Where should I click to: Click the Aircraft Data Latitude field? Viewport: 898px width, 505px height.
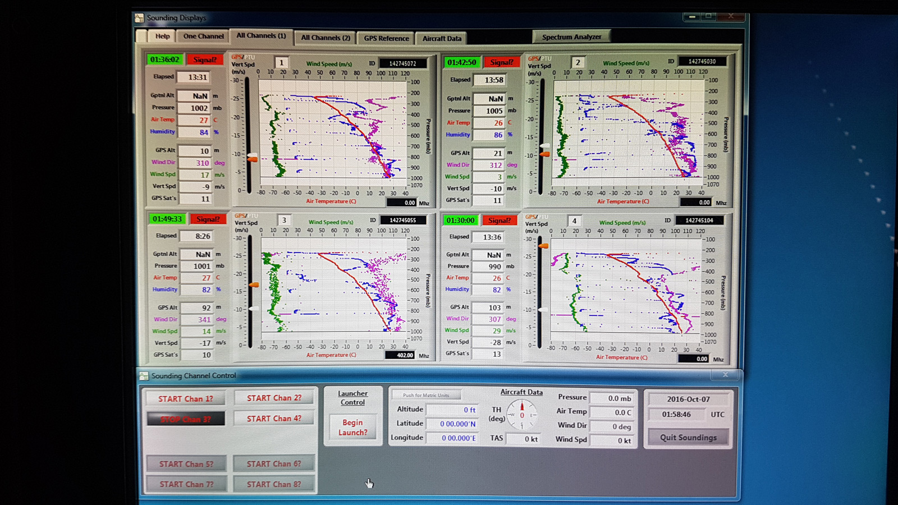(452, 424)
